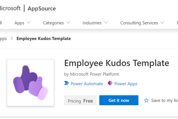The width and height of the screenshot is (178, 119).
Task: Click the purple thumbs-up Kudos app image
Action: pyautogui.click(x=31, y=83)
